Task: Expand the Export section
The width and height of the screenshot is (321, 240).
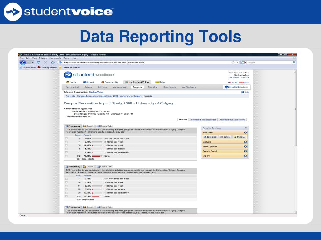Action: 245,156
